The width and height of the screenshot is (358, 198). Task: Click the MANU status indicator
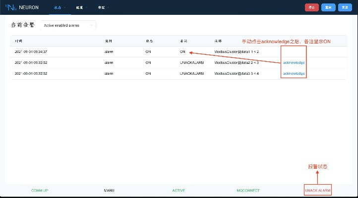(x=109, y=190)
